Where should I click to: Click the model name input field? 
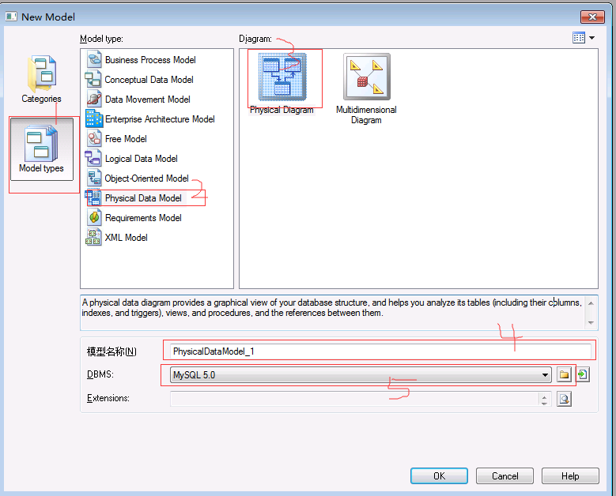tap(380, 351)
